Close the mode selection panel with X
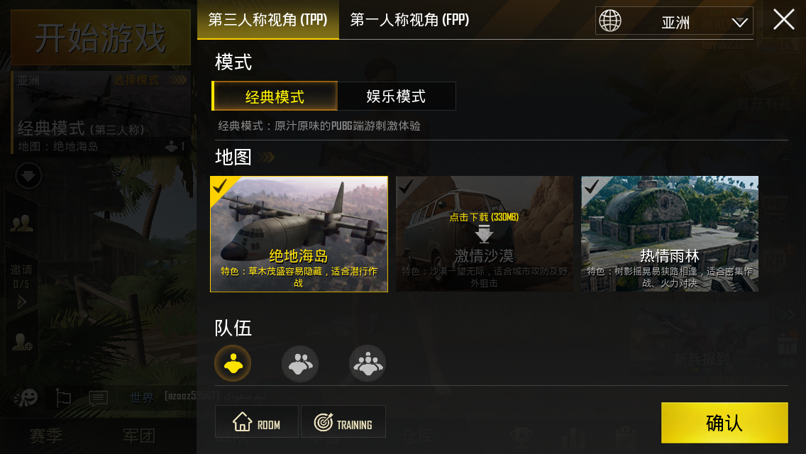806x454 pixels. [x=784, y=20]
